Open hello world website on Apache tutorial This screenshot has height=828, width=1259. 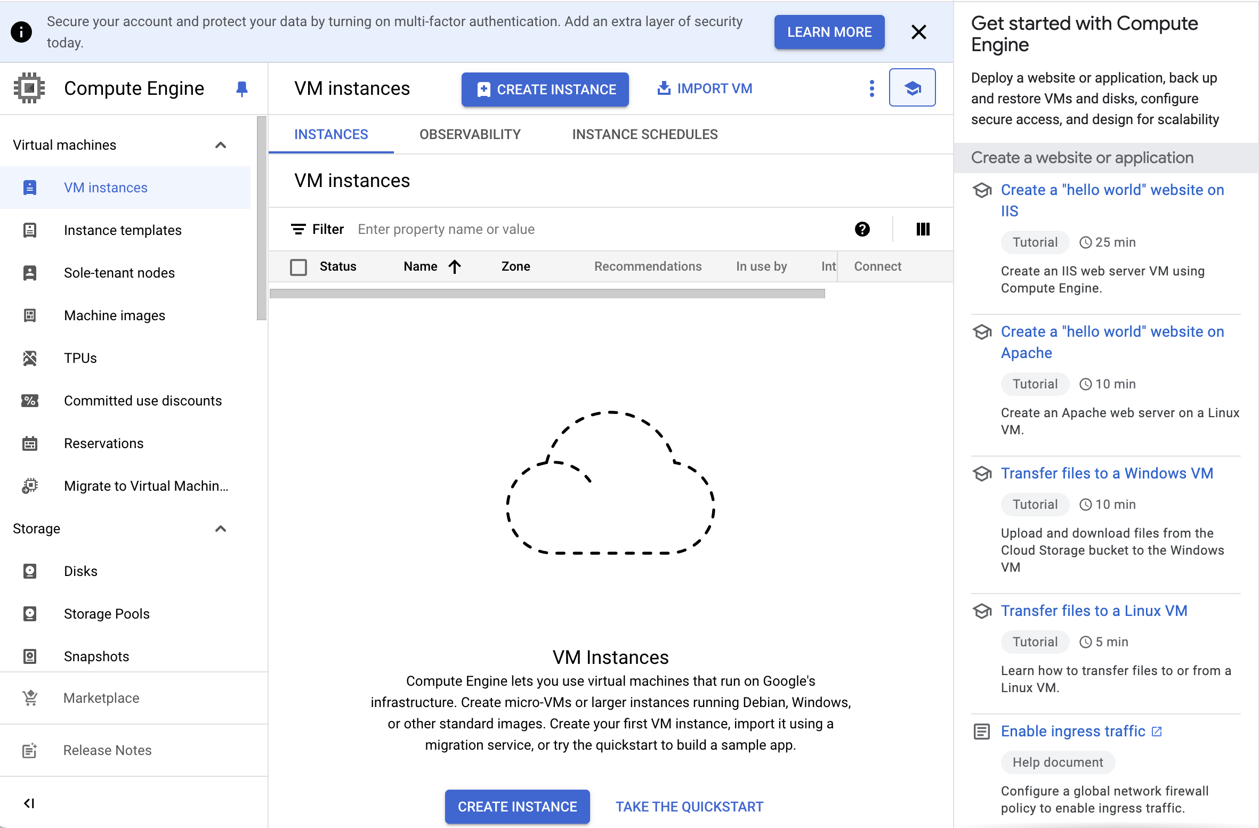click(1112, 342)
